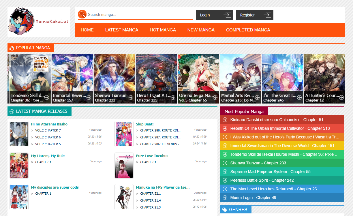Click My disciples are super gods cover
The image size is (353, 216).
point(19,197)
